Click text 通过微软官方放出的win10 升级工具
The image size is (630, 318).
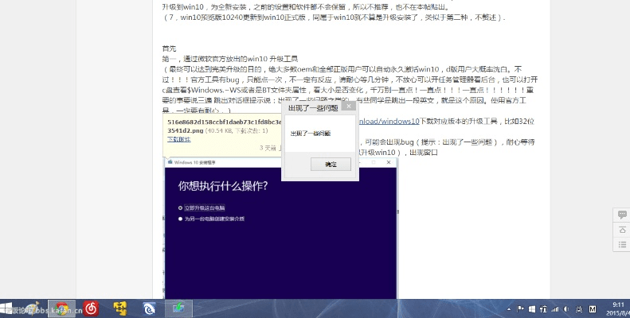coord(241,59)
